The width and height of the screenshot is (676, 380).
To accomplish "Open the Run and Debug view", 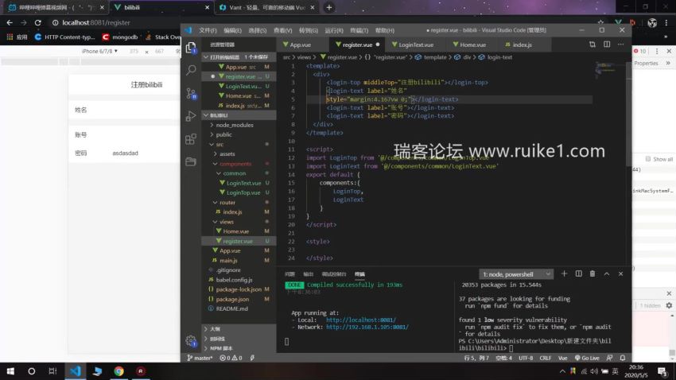I will tap(191, 116).
